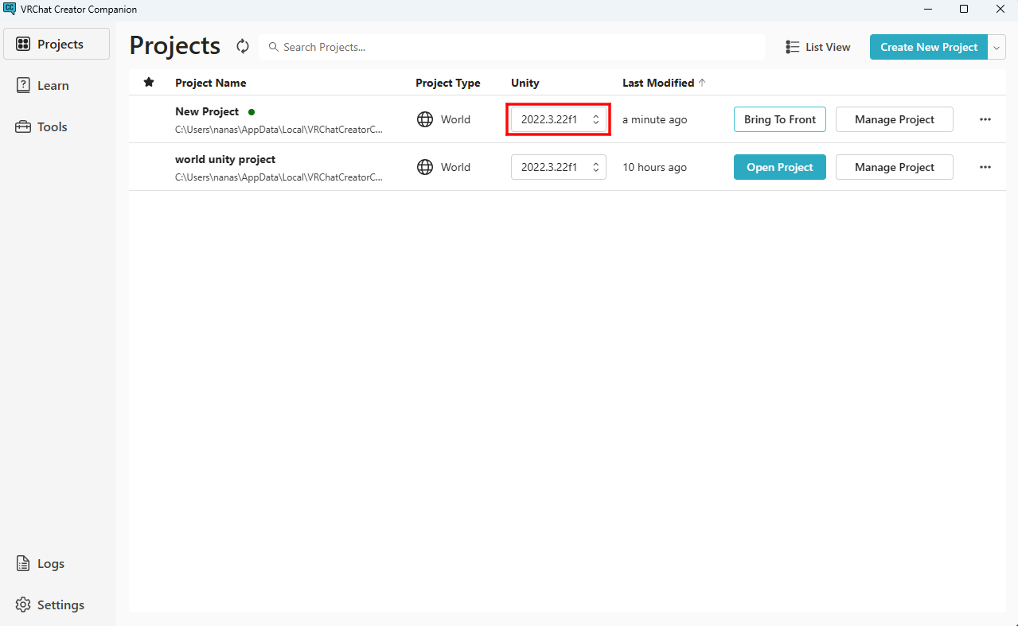Open the three-dot menu for New Project
1018x626 pixels.
(x=985, y=119)
